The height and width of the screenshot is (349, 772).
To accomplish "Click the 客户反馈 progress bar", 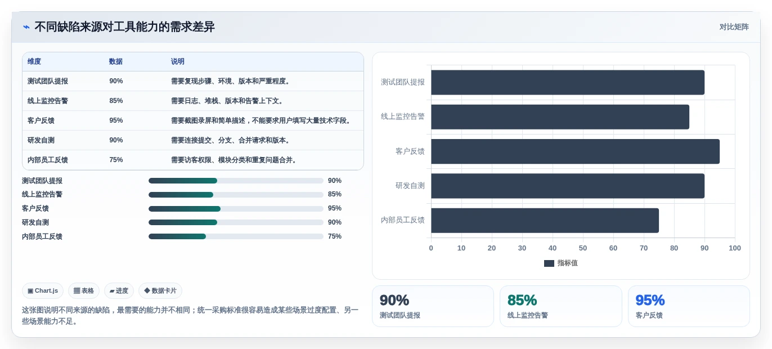I will pos(236,209).
